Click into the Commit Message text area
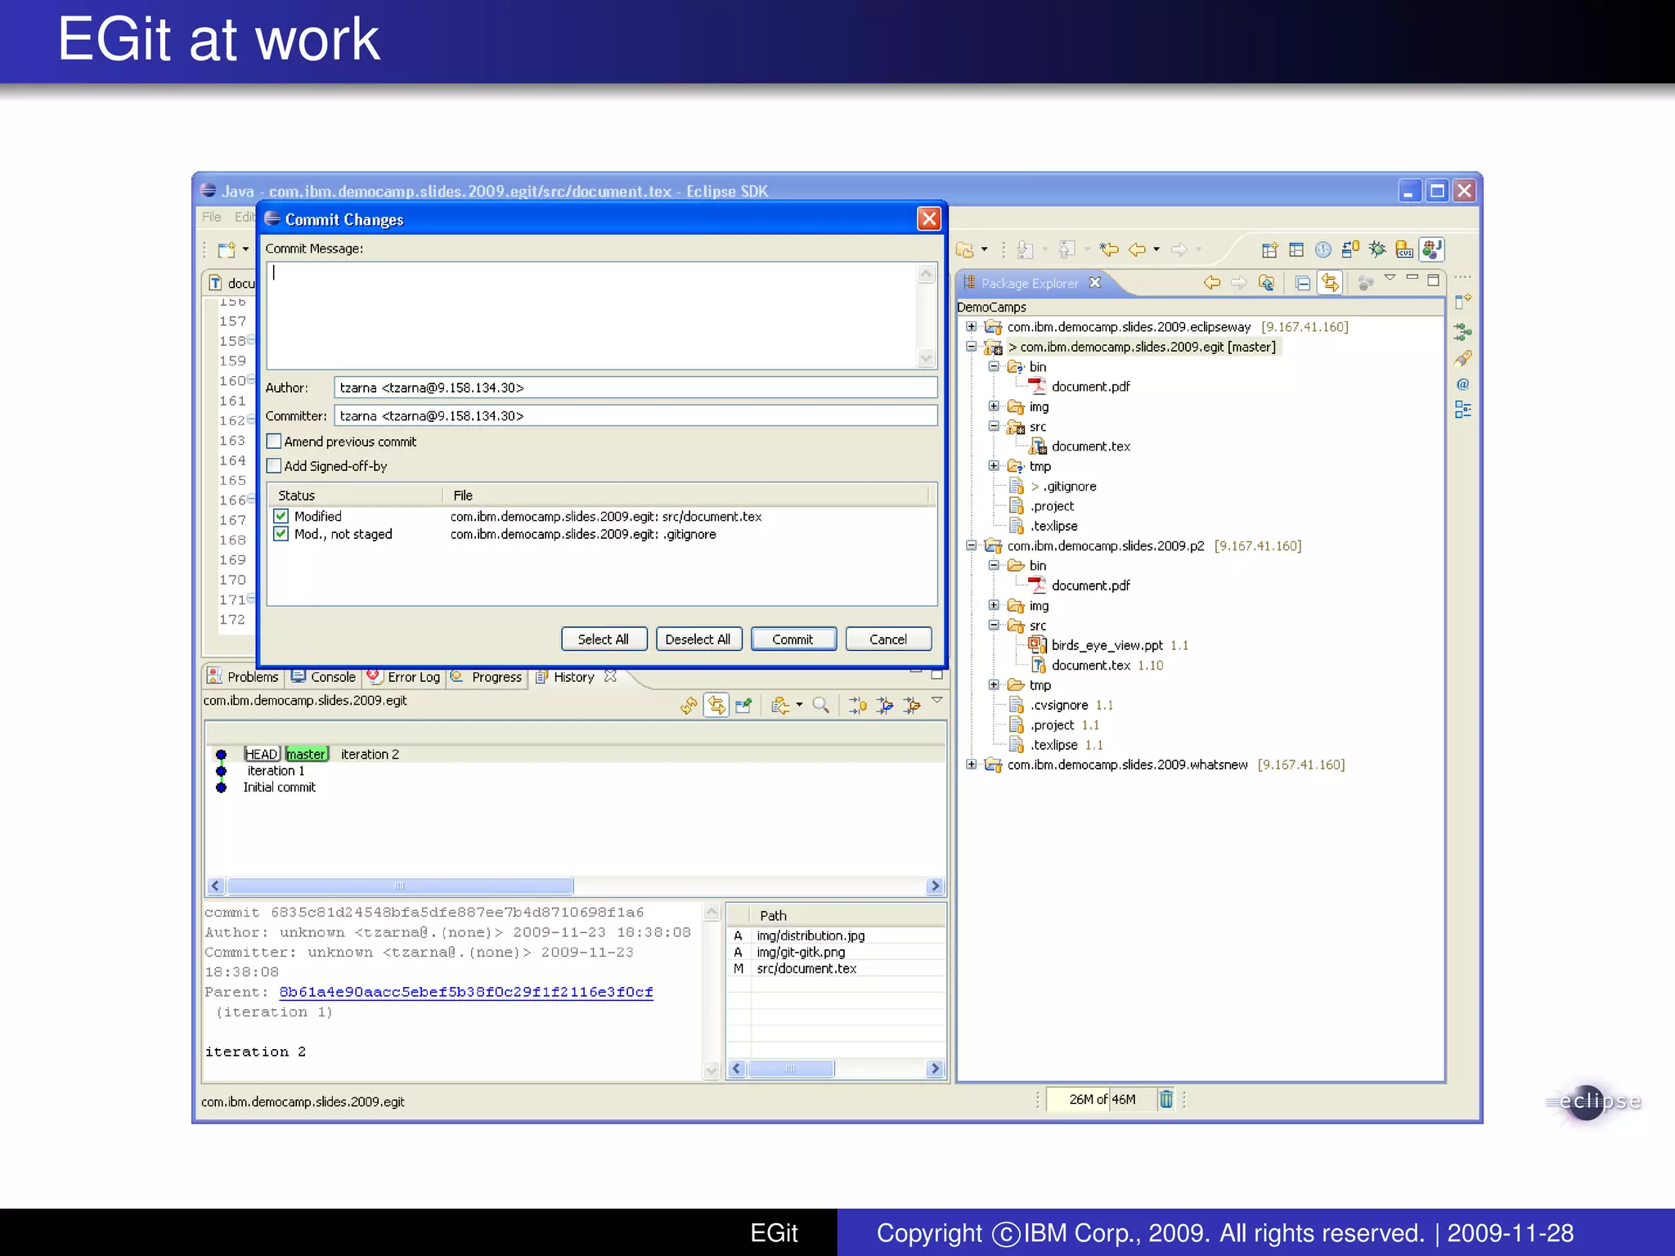 (x=593, y=315)
